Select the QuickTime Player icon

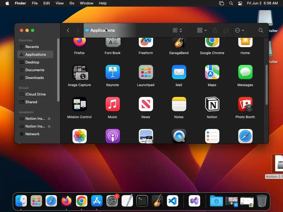click(x=179, y=136)
